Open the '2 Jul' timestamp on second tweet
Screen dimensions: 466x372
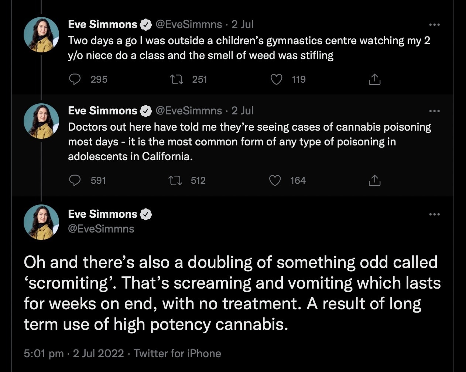[x=242, y=111]
